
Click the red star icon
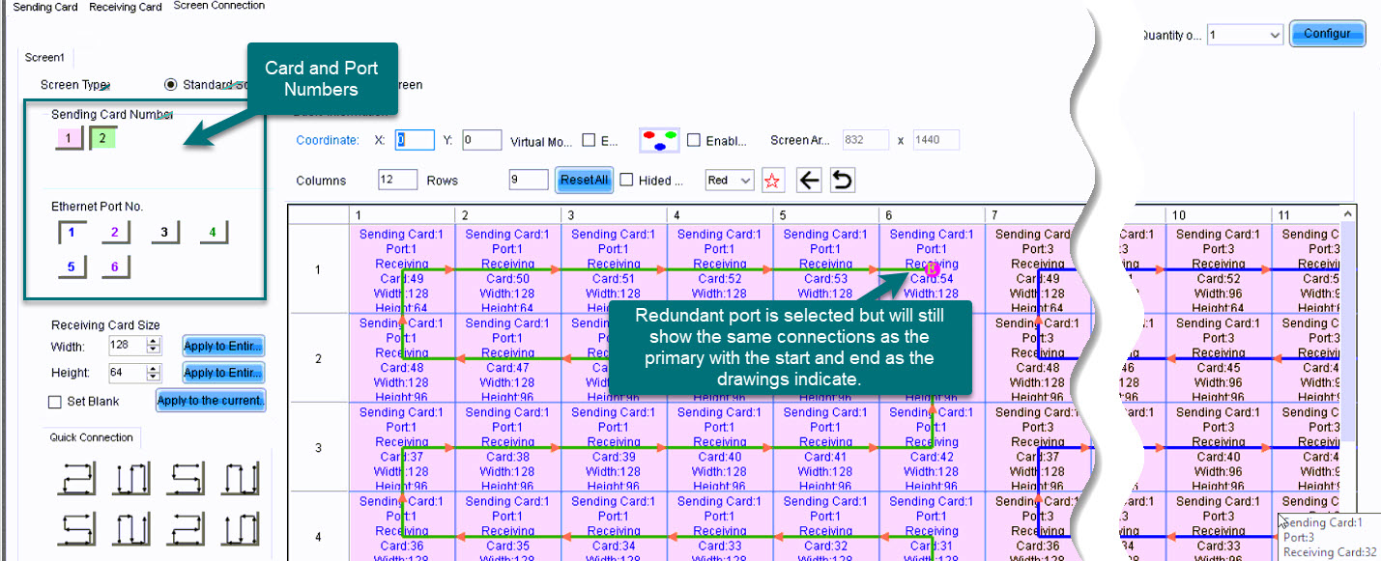coord(772,181)
